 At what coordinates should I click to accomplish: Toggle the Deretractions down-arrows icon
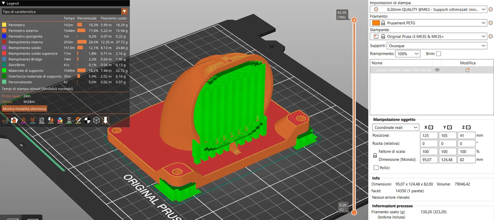point(32,120)
